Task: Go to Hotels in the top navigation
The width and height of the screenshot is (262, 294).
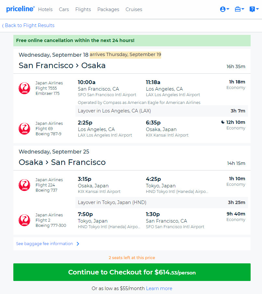Action: coord(45,9)
